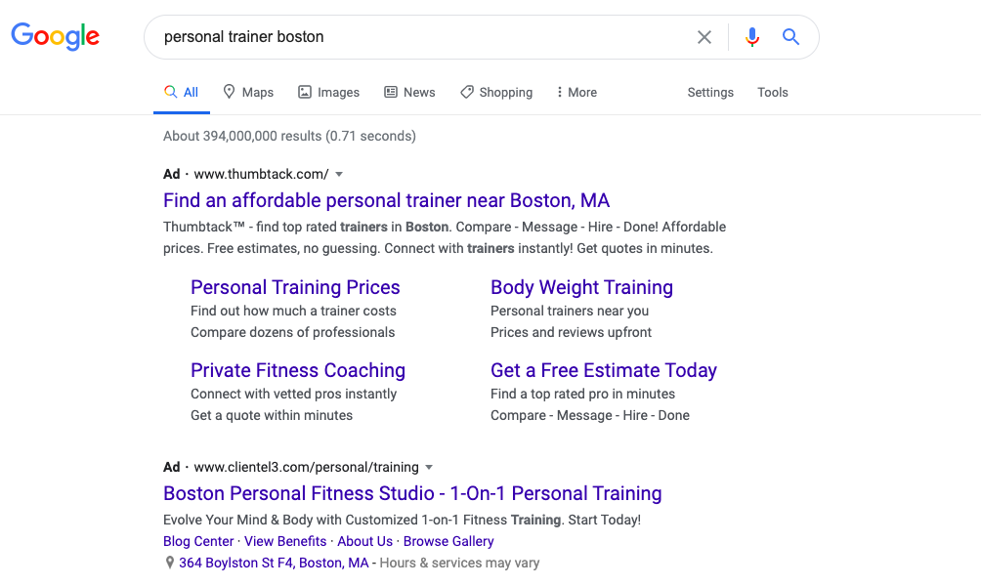Click the Shopping tag icon

[465, 92]
